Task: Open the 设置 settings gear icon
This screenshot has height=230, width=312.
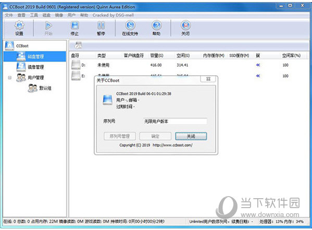Action: [x=19, y=26]
